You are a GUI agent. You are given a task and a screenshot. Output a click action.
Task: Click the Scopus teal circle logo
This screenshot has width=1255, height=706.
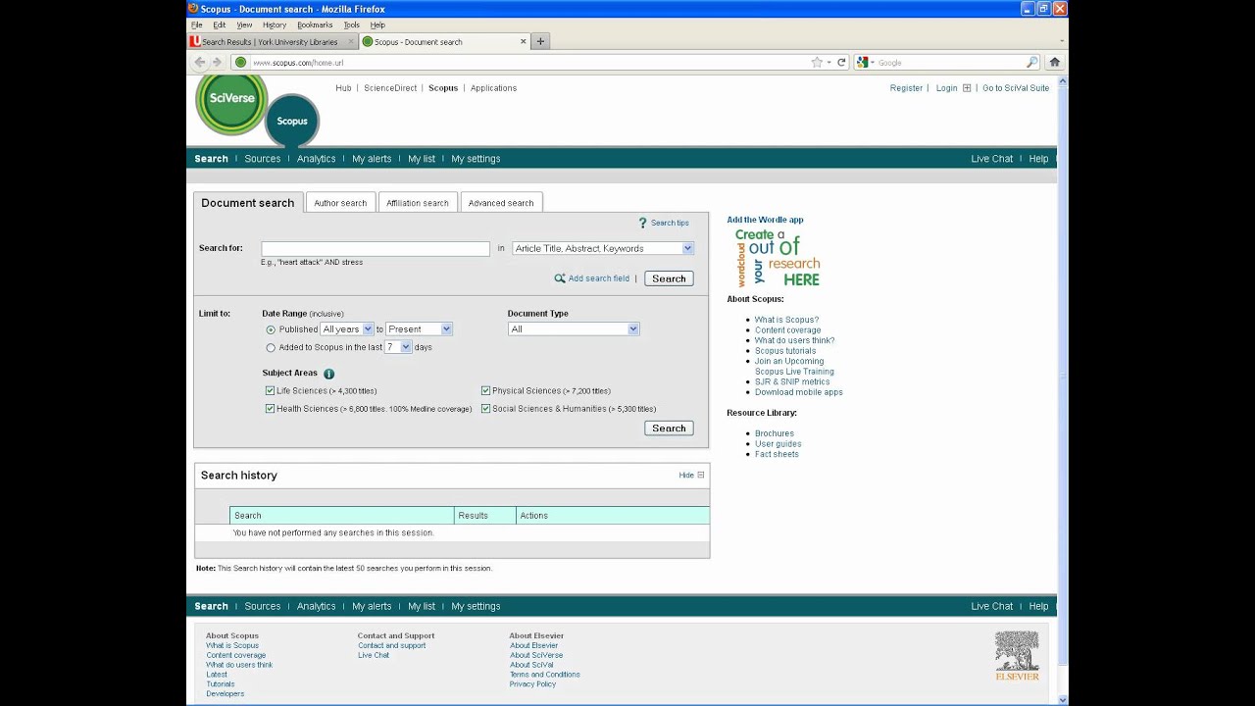[x=292, y=121]
